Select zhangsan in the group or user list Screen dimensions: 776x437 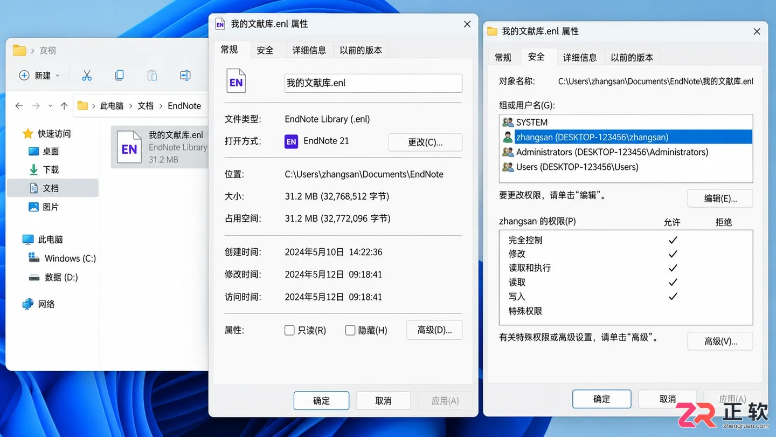[x=626, y=137]
